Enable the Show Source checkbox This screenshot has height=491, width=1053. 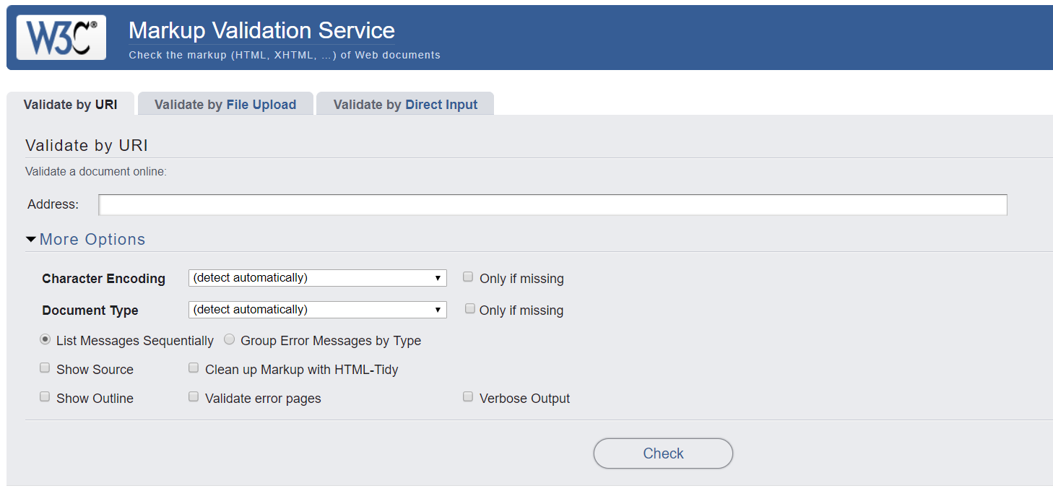coord(45,368)
